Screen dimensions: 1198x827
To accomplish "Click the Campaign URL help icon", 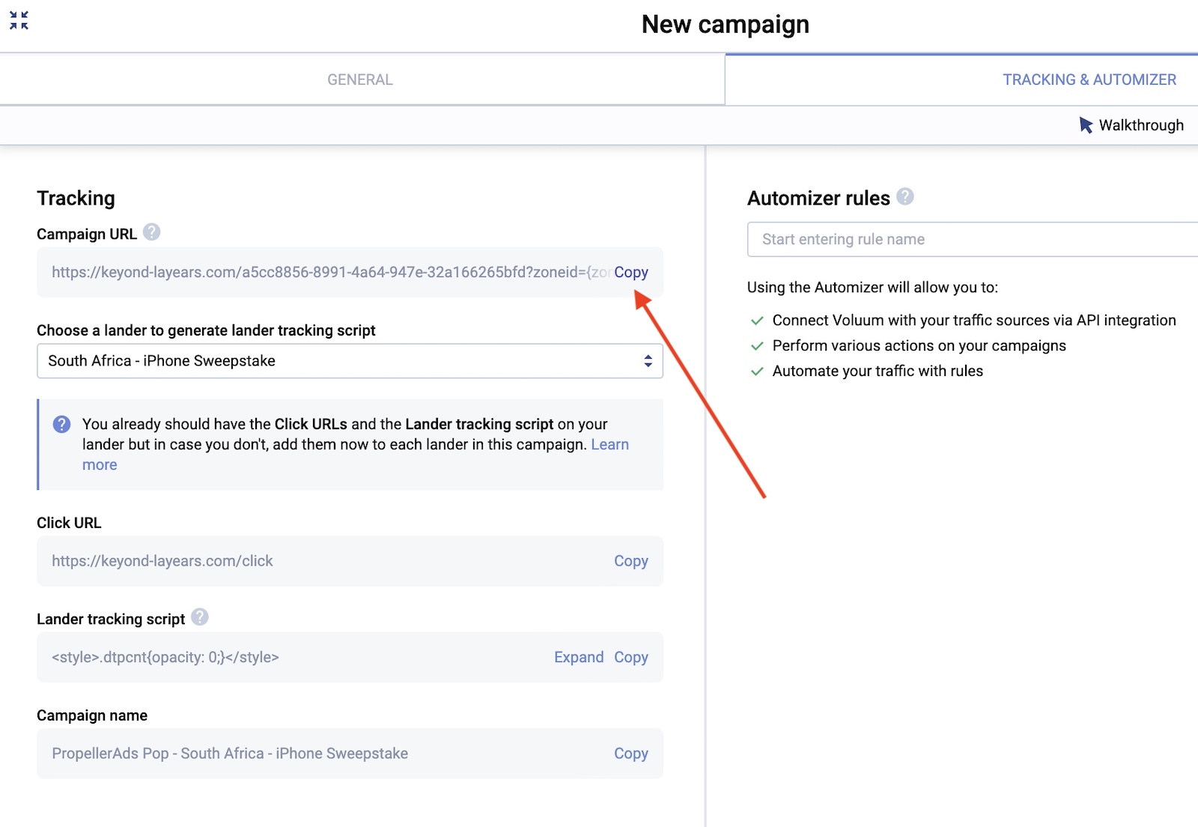I will 151,232.
